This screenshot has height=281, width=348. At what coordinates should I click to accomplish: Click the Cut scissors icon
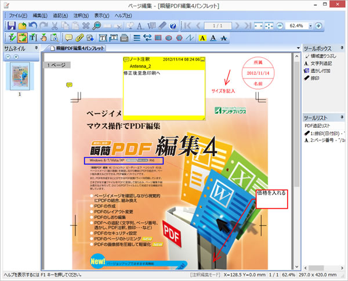coord(55,26)
